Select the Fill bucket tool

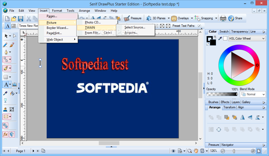point(12,93)
